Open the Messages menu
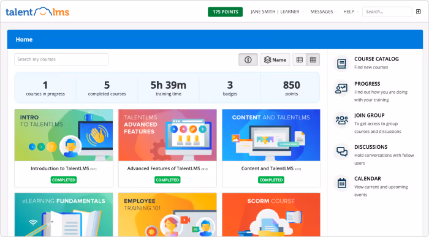This screenshot has width=429, height=237. 323,12
